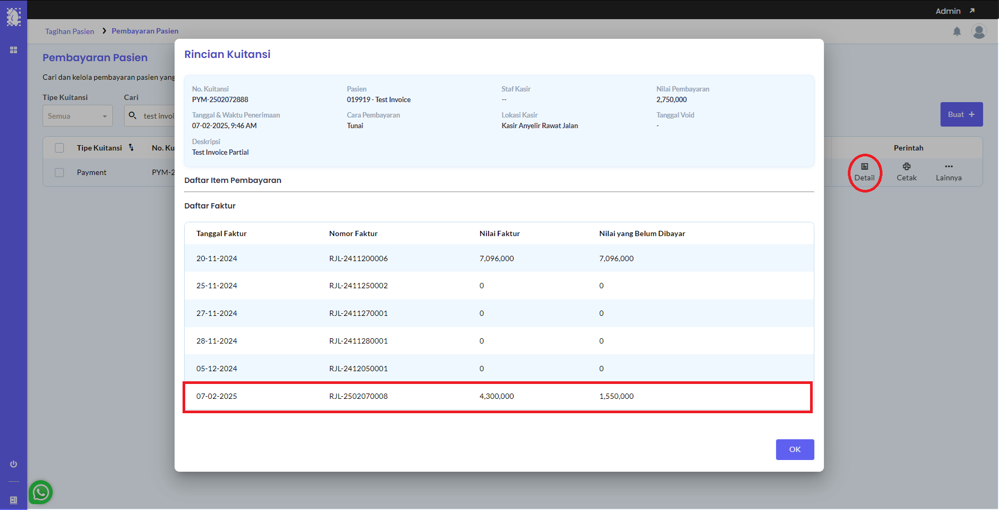Viewport: 999px width, 510px height.
Task: Click the app logo in sidebar
Action: coord(13,17)
